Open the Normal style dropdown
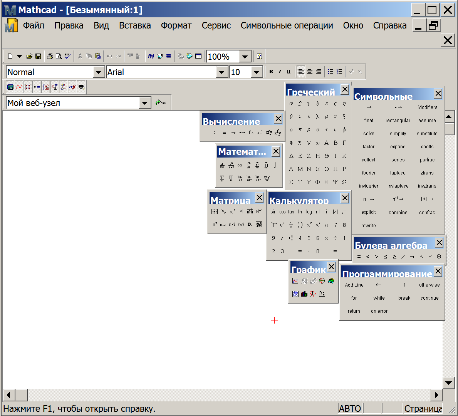The width and height of the screenshot is (458, 416). click(x=99, y=72)
